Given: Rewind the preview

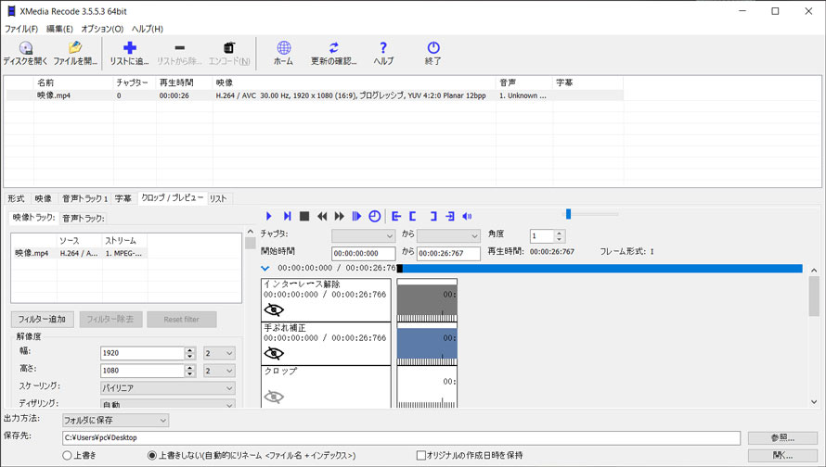Looking at the screenshot, I should click(322, 216).
